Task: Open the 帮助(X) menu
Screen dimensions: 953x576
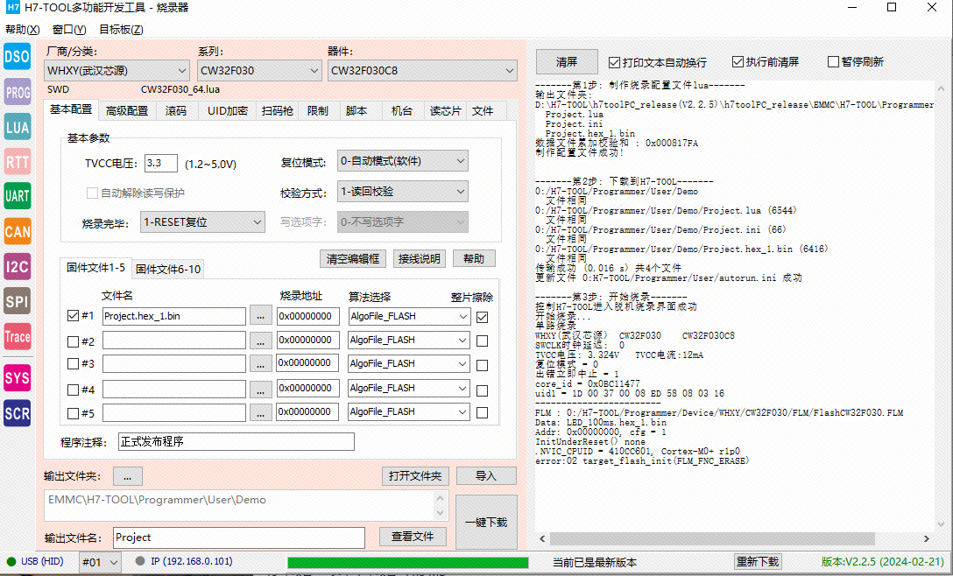Action: point(23,30)
